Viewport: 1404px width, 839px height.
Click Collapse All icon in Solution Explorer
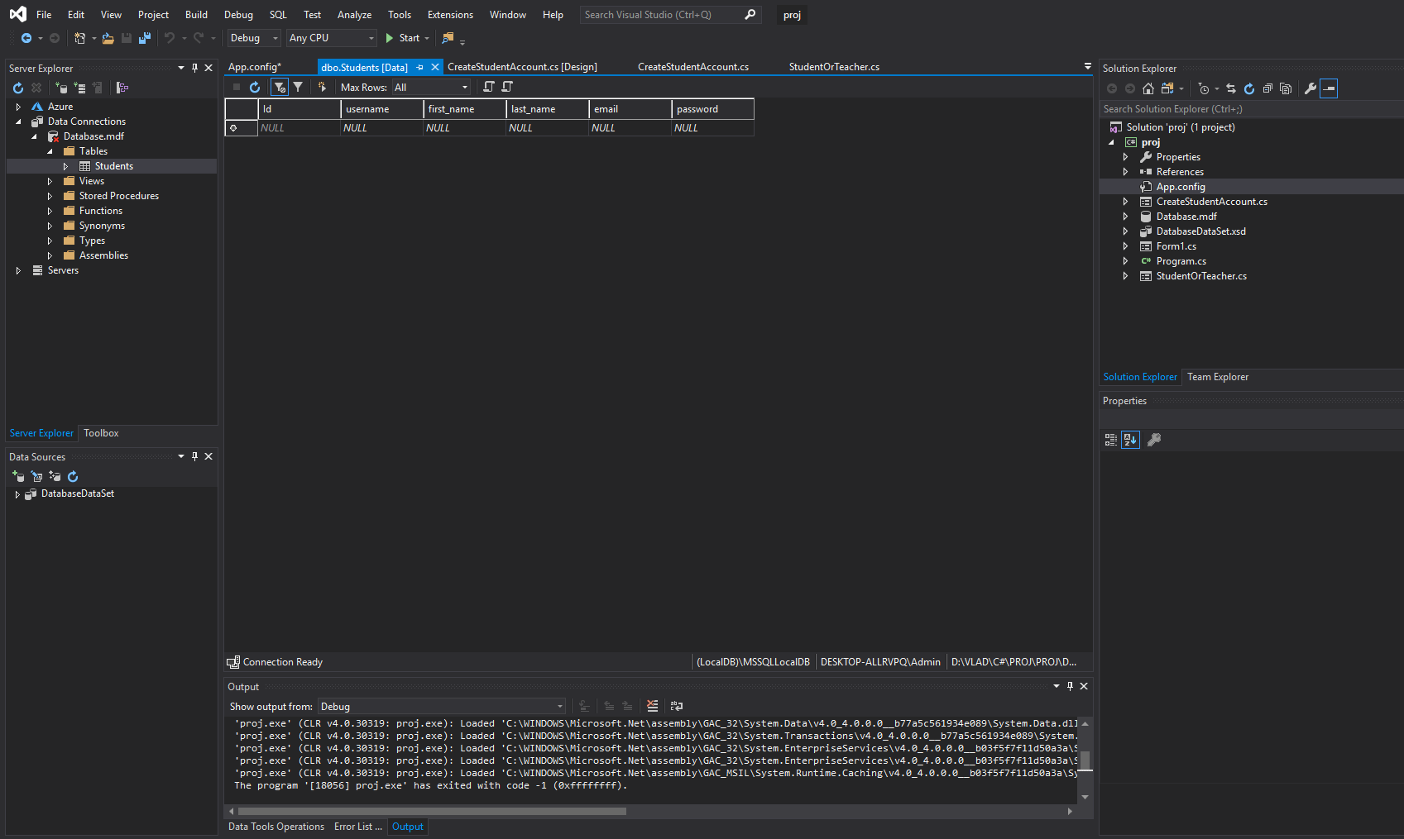1267,88
